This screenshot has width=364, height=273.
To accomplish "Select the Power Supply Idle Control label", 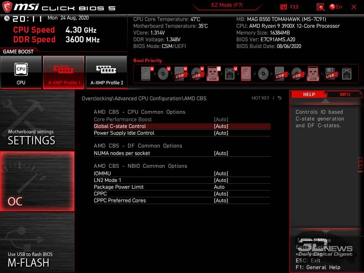I will (x=124, y=133).
